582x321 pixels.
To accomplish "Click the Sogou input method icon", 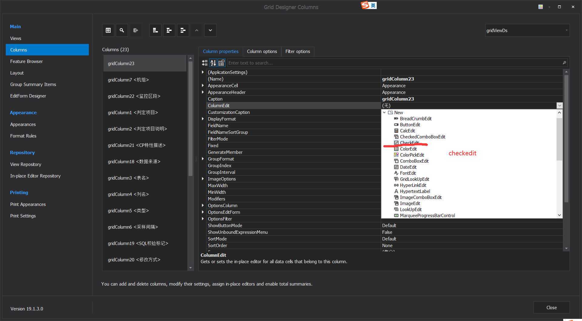I will coord(365,5).
